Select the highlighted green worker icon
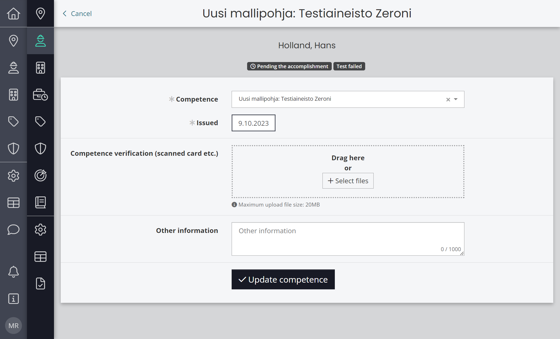 (40, 41)
